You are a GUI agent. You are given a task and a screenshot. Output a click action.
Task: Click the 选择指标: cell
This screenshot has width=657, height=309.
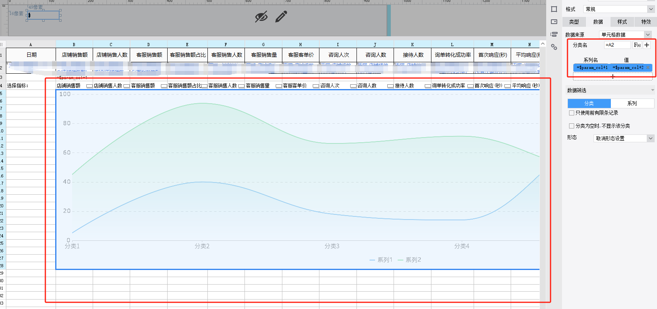(x=31, y=86)
